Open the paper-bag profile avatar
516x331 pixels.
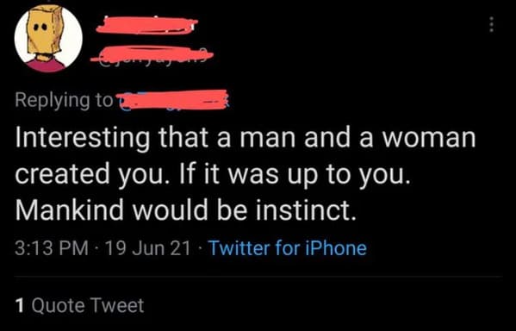(x=48, y=39)
